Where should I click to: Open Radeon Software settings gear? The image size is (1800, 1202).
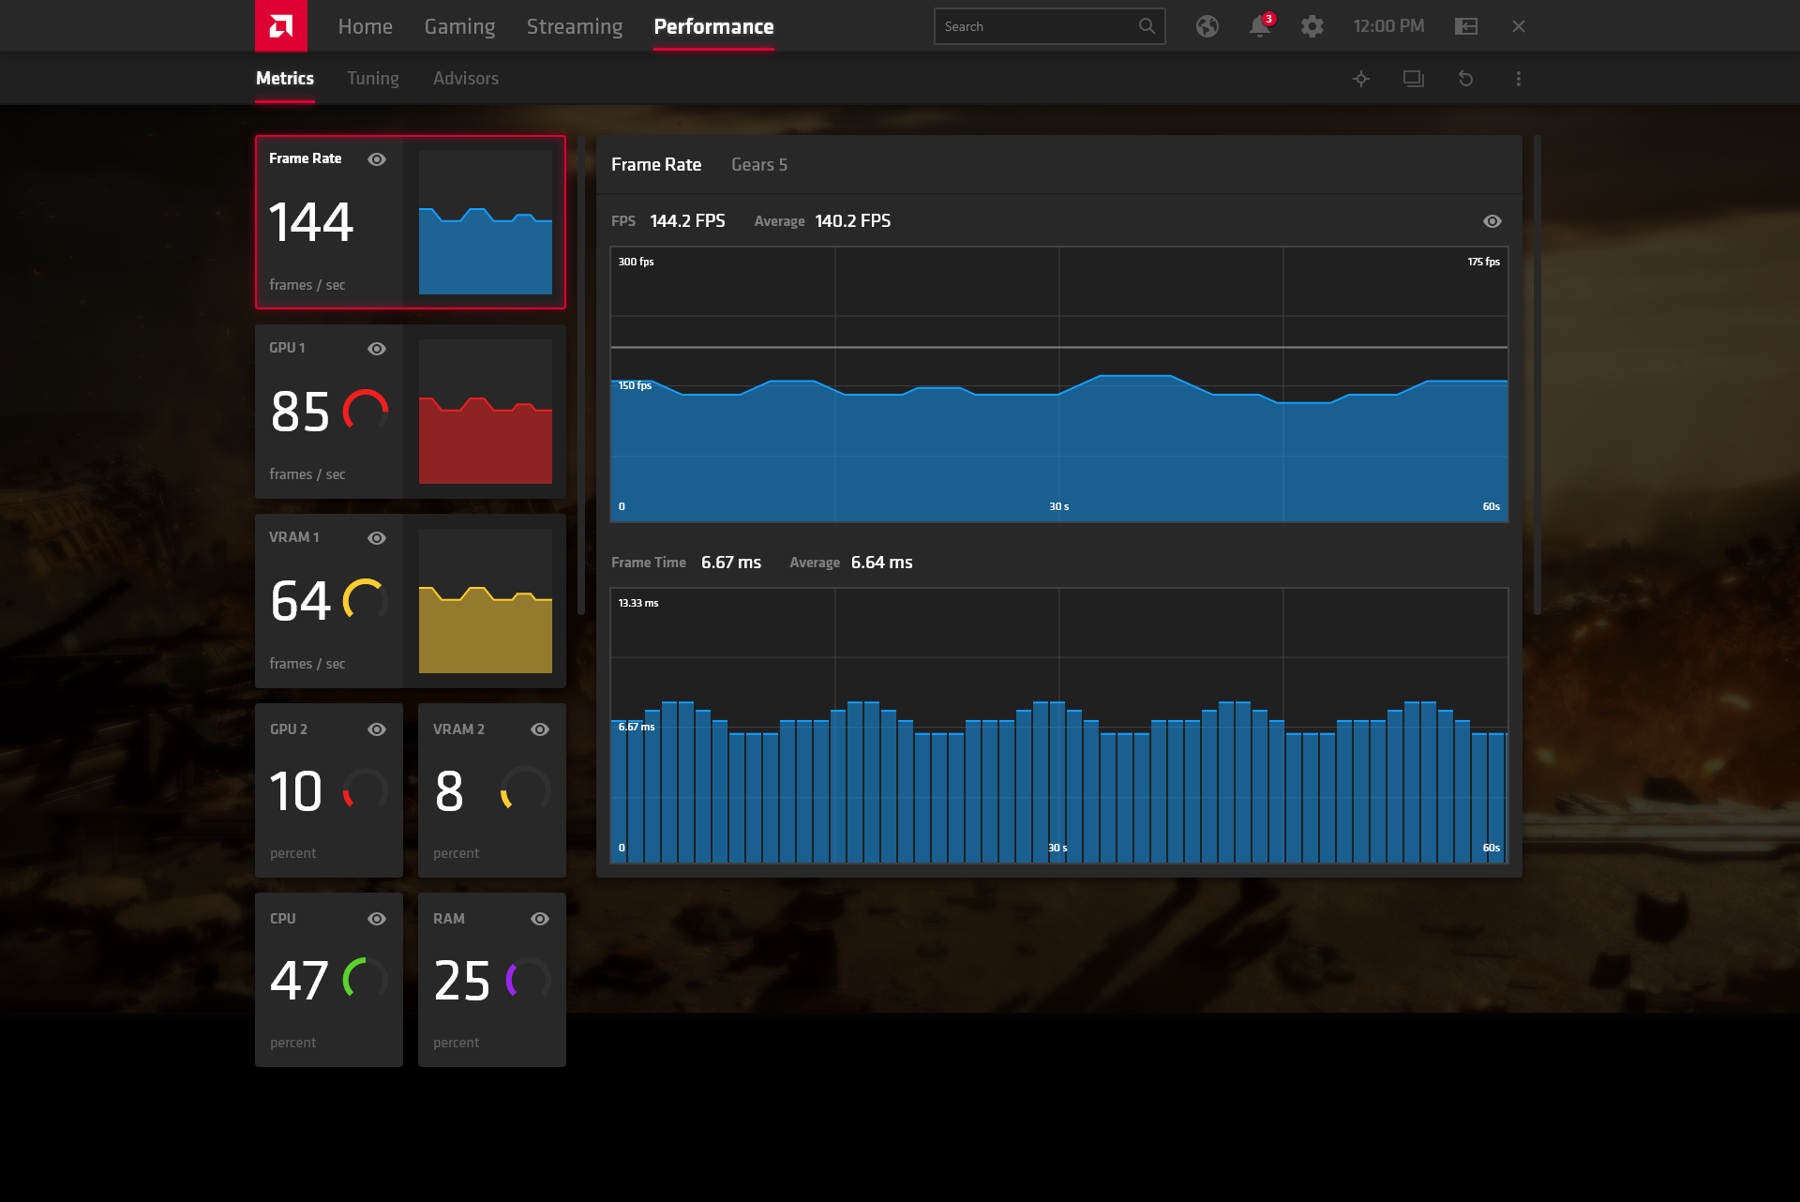pos(1312,26)
